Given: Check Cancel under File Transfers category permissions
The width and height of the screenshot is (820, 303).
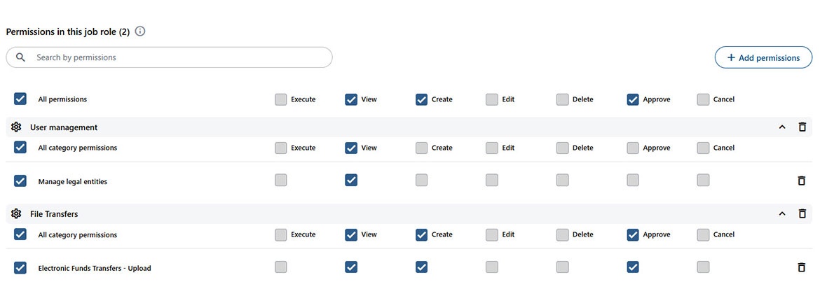Looking at the screenshot, I should [x=703, y=235].
